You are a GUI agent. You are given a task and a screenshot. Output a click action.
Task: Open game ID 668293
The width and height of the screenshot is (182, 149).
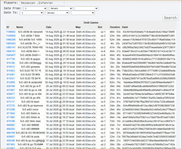coord(11,129)
